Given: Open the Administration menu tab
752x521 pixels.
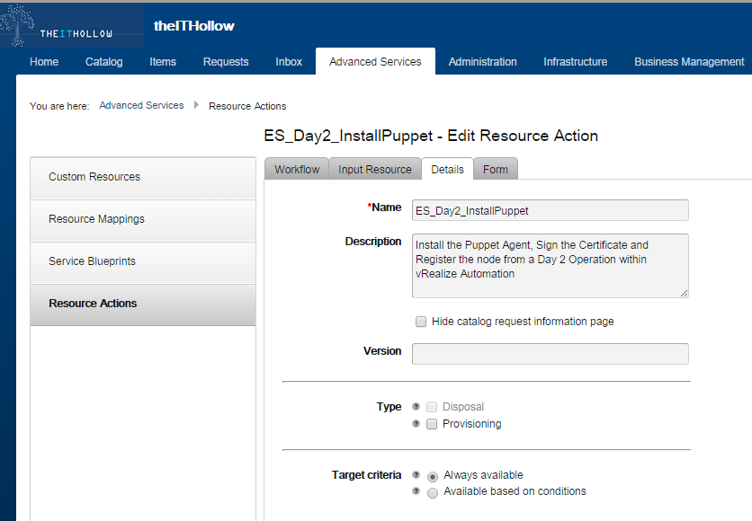Looking at the screenshot, I should pos(482,62).
